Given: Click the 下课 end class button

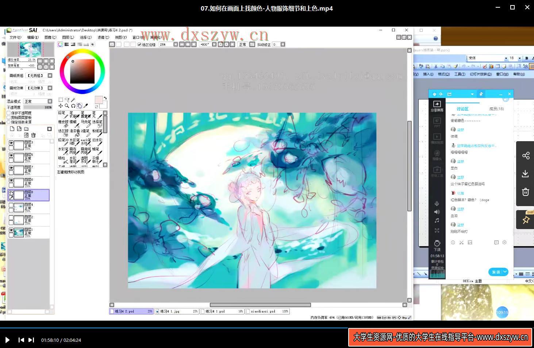Looking at the screenshot, I should [437, 245].
